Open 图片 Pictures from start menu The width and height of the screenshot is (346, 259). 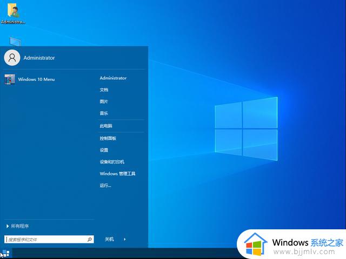point(104,101)
